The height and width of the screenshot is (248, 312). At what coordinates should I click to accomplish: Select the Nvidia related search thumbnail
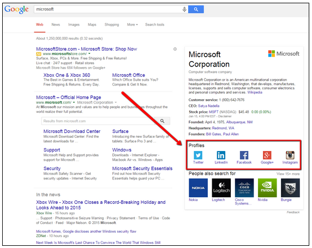click(267, 187)
